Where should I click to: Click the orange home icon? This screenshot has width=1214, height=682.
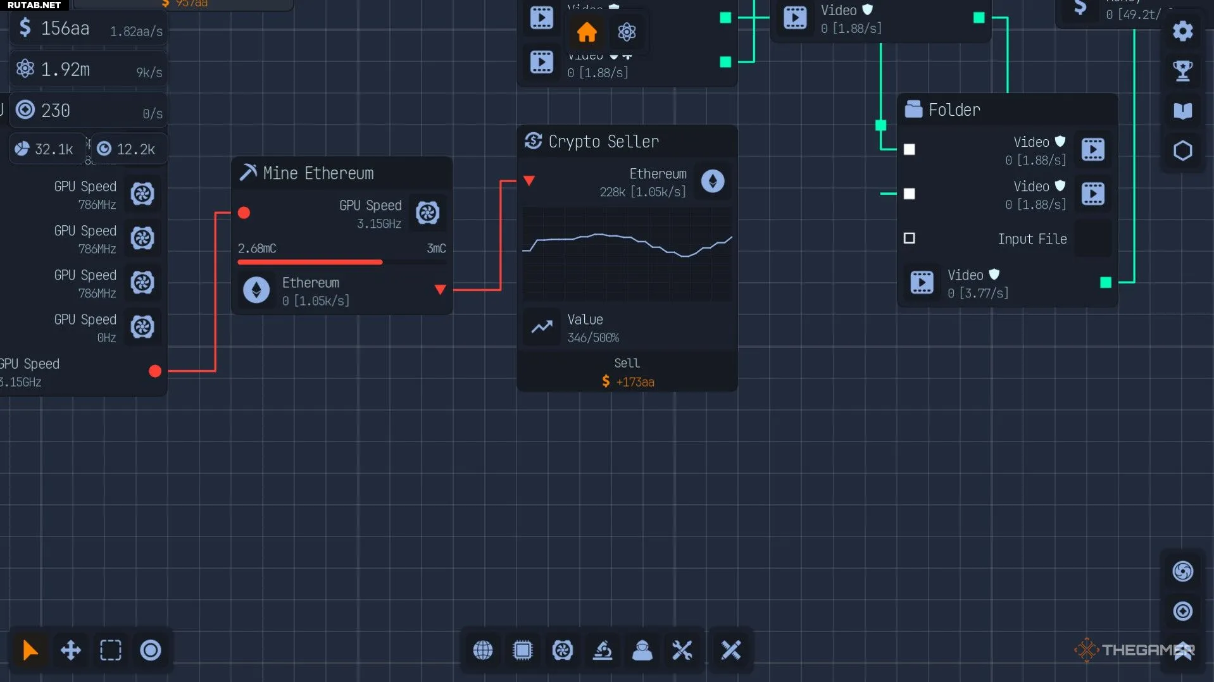(x=587, y=32)
